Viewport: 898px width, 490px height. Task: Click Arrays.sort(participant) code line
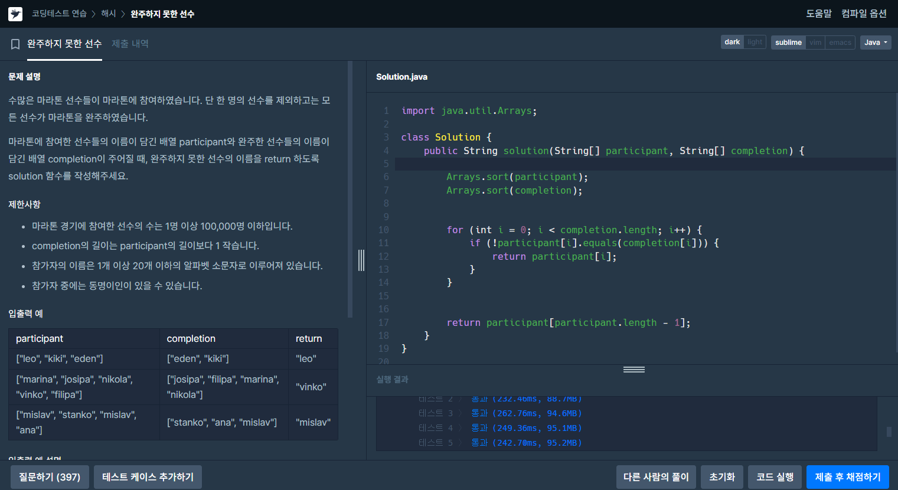pyautogui.click(x=517, y=177)
